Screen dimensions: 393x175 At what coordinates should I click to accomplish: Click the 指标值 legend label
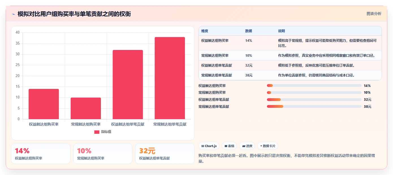coord(106,132)
